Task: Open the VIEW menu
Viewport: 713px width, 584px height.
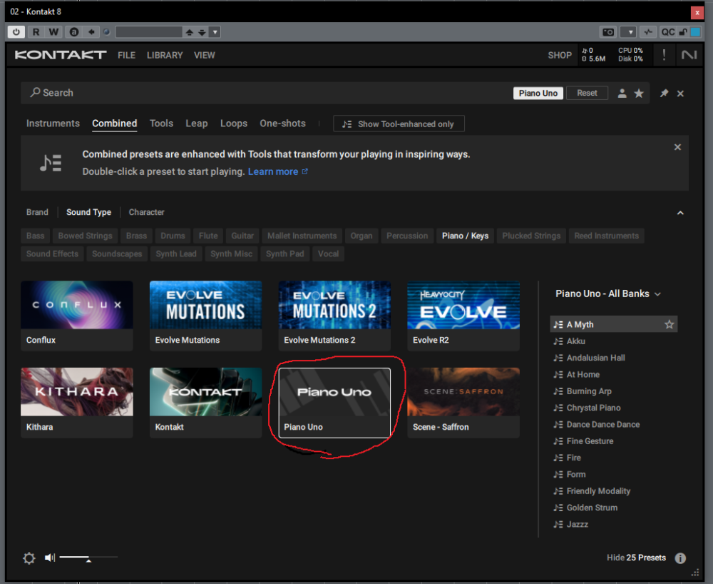Action: tap(204, 55)
